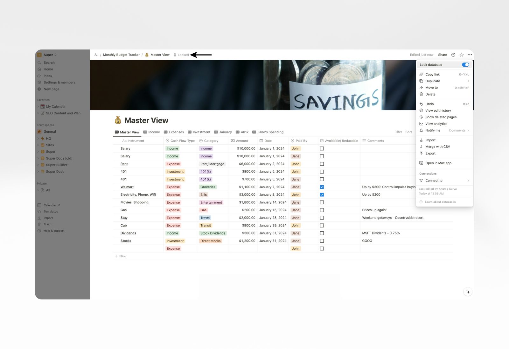Click the Trash icon in sidebar
The image size is (509, 349).
(39, 224)
